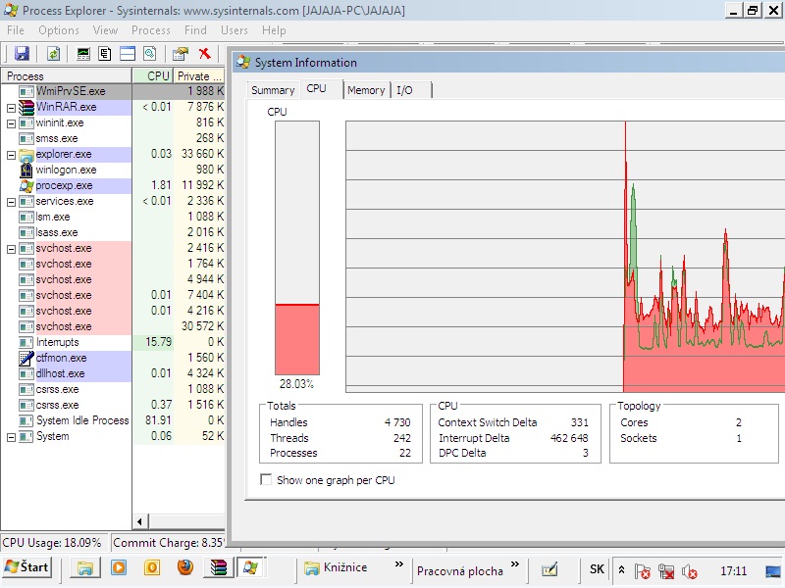The image size is (785, 588).
Task: Click the CPU usage history graph
Action: [565, 257]
